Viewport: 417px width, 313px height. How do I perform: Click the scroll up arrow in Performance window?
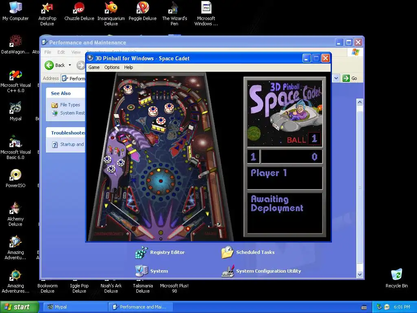(x=360, y=102)
